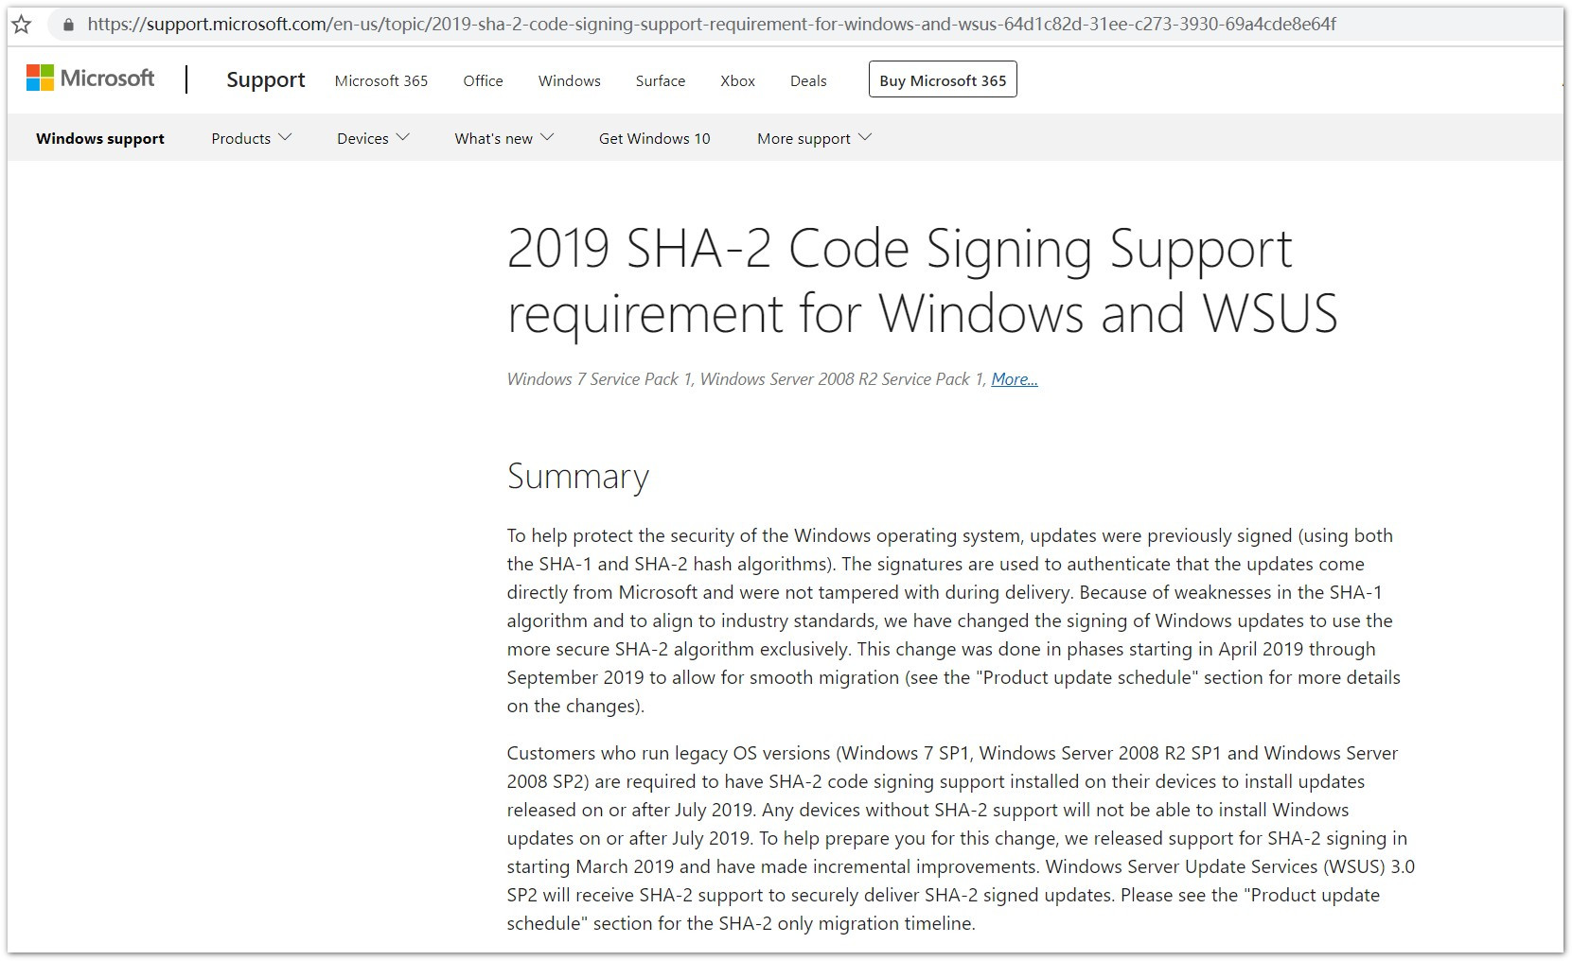Select Microsoft 365 in top navigation

point(381,81)
